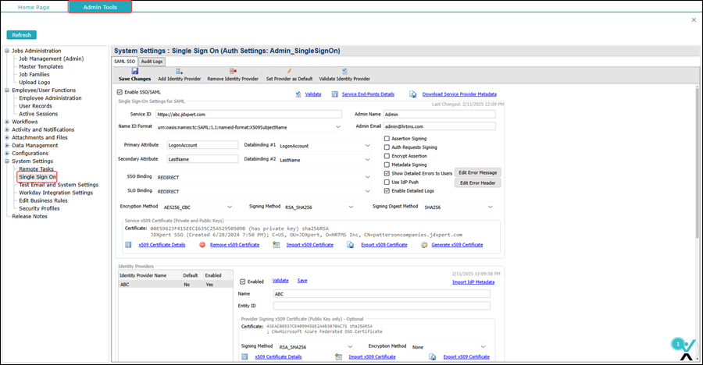Image resolution: width=703 pixels, height=365 pixels.
Task: Click the Refresh button
Action: tap(22, 35)
